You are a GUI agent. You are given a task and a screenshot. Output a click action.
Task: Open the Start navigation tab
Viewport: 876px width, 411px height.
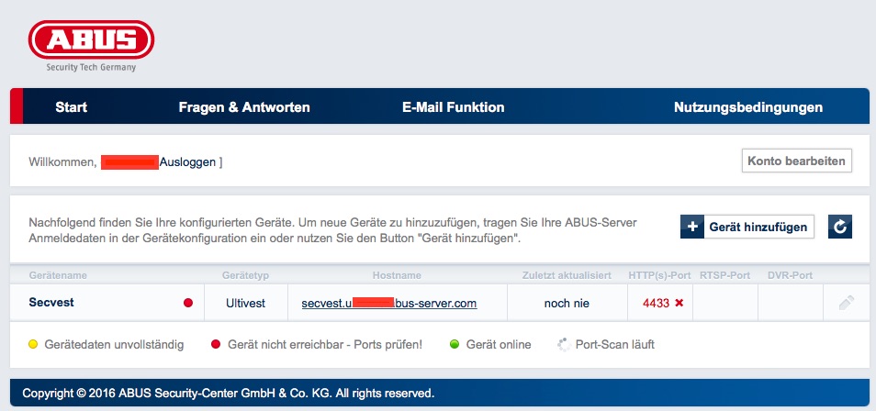coord(71,107)
